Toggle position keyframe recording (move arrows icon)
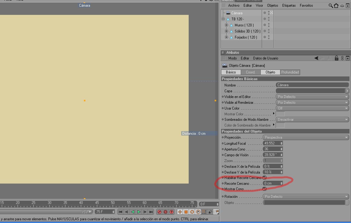 click(x=180, y=212)
